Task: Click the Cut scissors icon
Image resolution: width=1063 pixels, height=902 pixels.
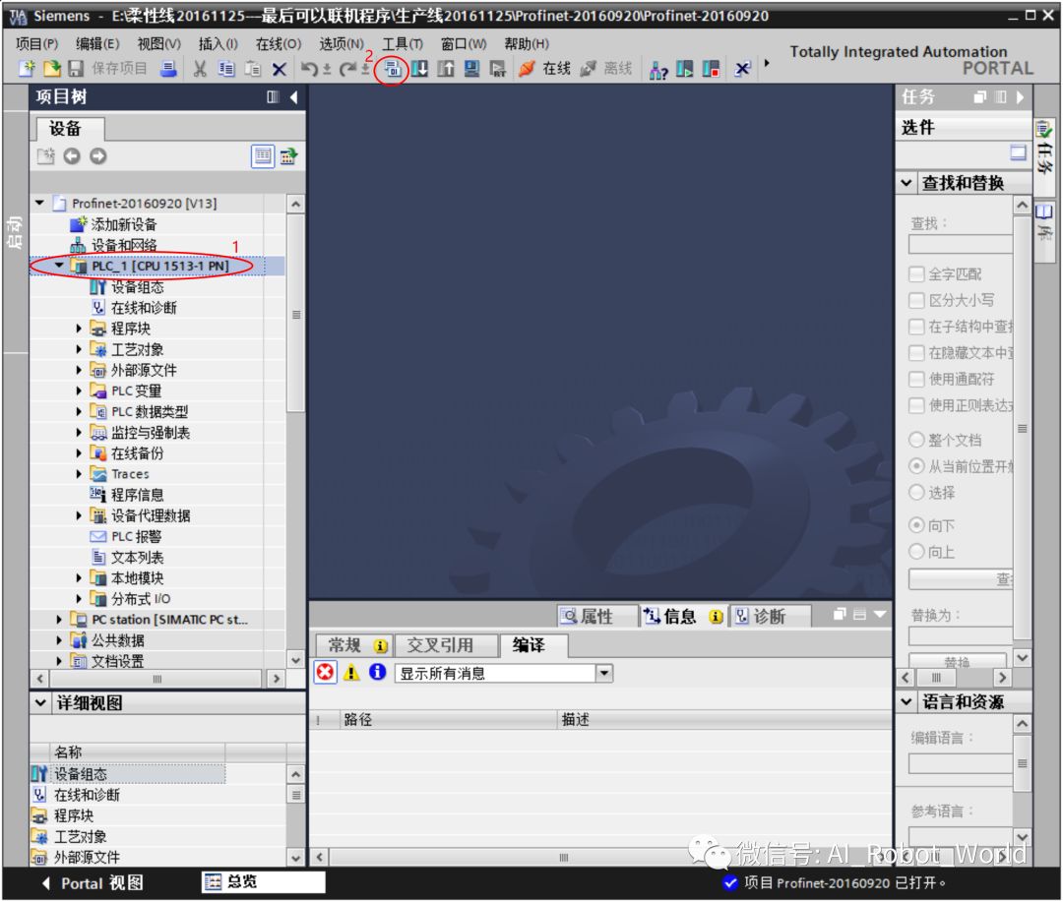Action: pyautogui.click(x=199, y=69)
